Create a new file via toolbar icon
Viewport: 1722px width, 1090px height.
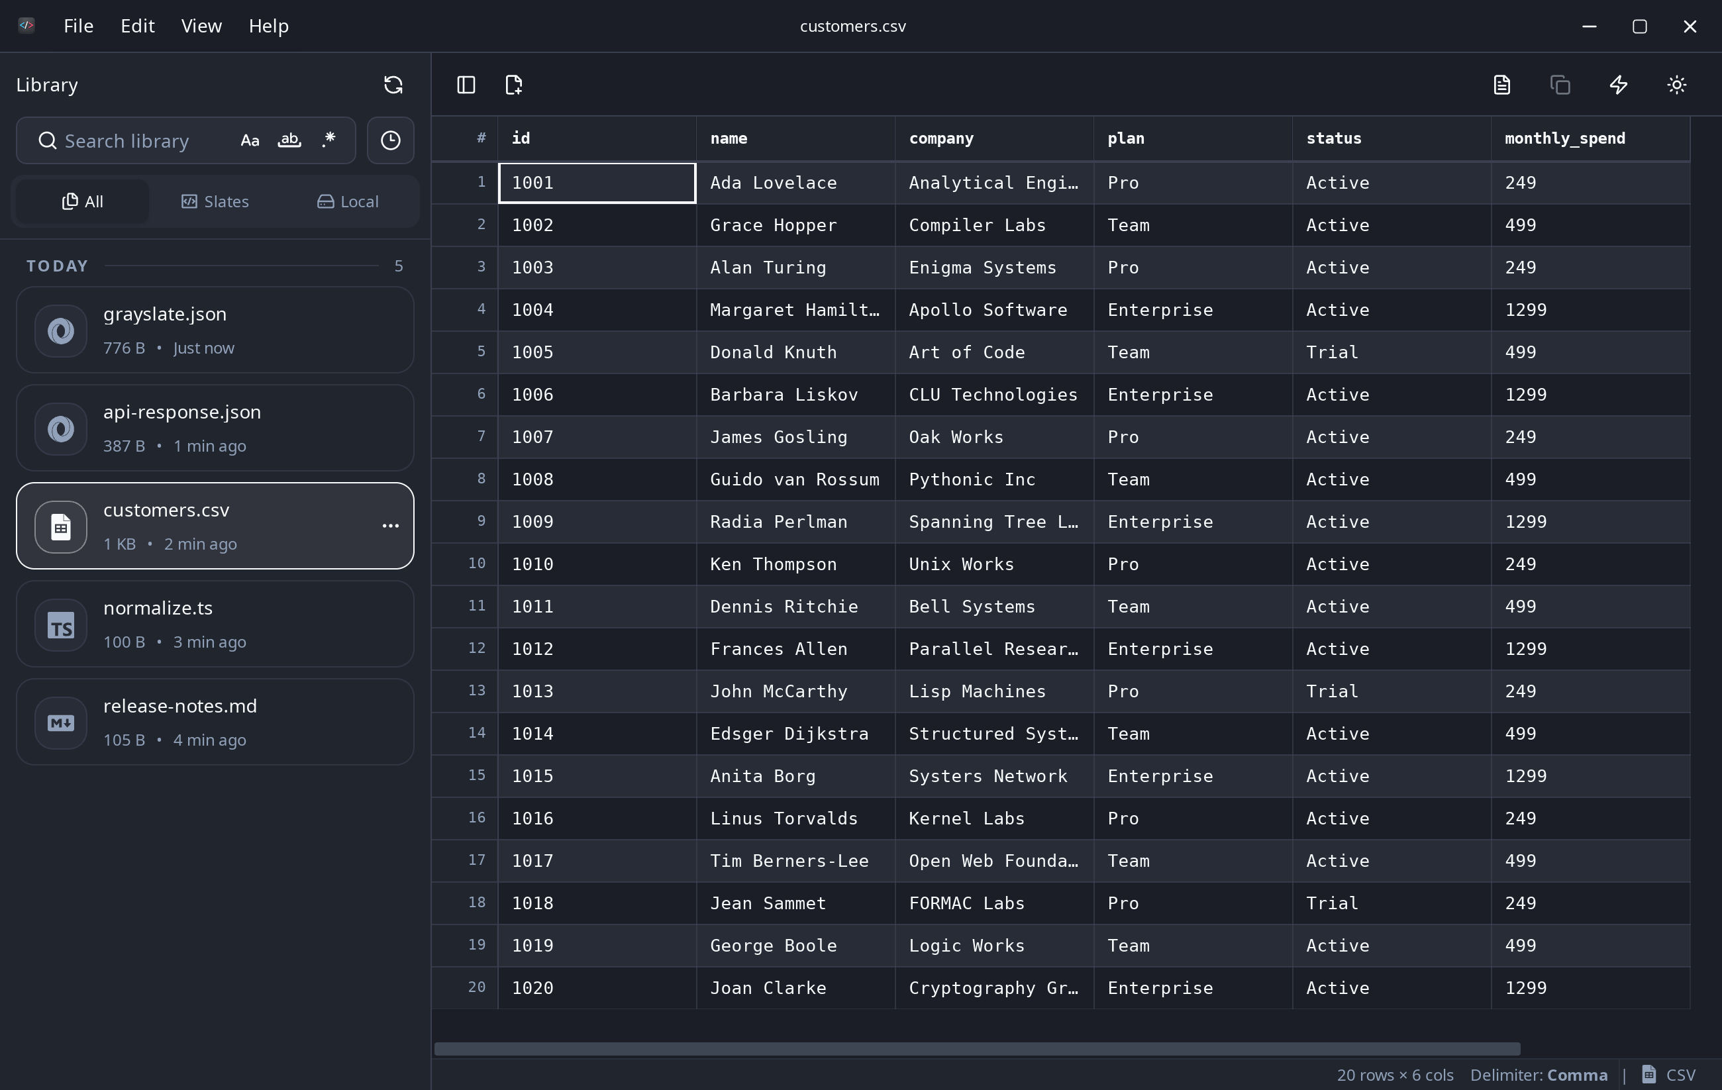coord(513,85)
